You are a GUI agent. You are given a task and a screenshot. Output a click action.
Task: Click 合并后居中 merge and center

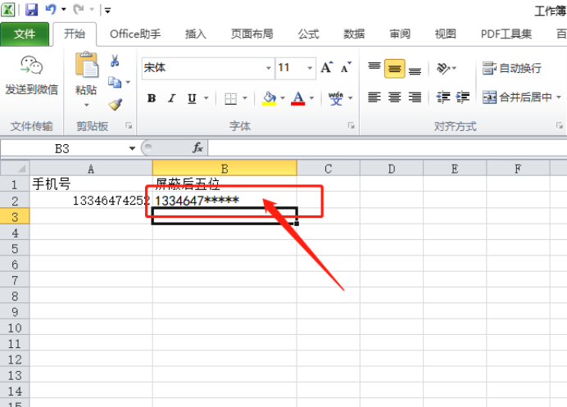coord(518,97)
